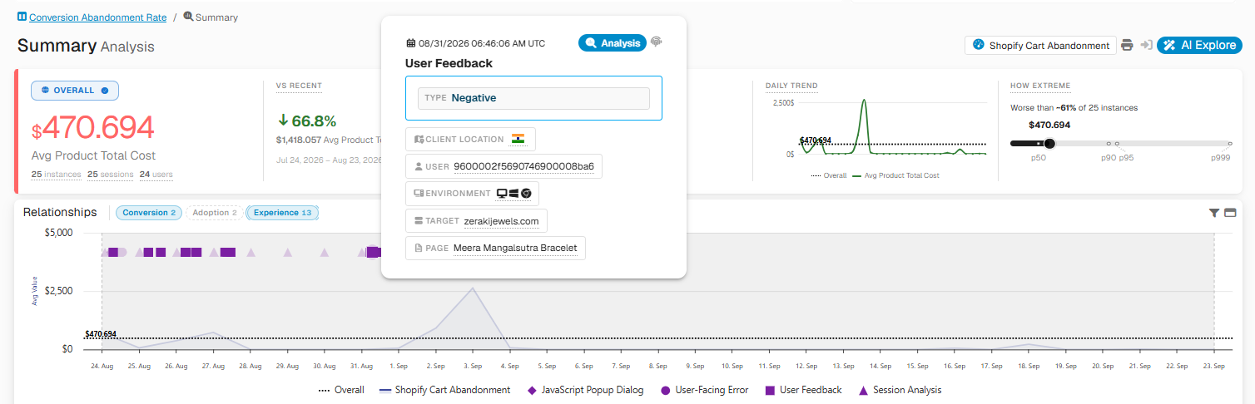The height and width of the screenshot is (404, 1255).
Task: Toggle the User-Facing Error legend item
Action: click(x=704, y=390)
